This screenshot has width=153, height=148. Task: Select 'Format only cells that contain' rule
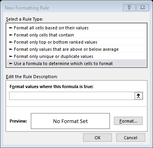pos(76,35)
